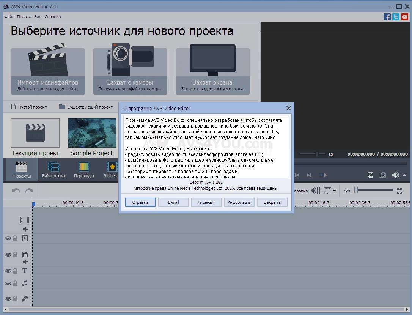
Task: Click the Информация button
Action: (x=239, y=202)
